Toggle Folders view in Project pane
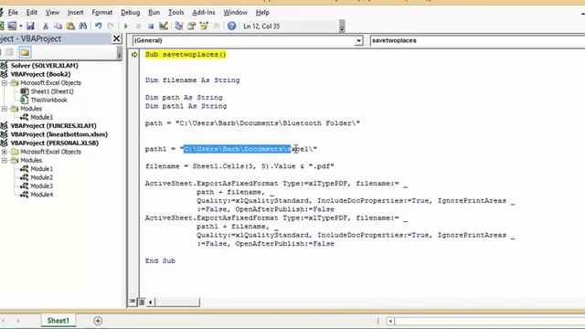585x329 pixels. pos(25,52)
